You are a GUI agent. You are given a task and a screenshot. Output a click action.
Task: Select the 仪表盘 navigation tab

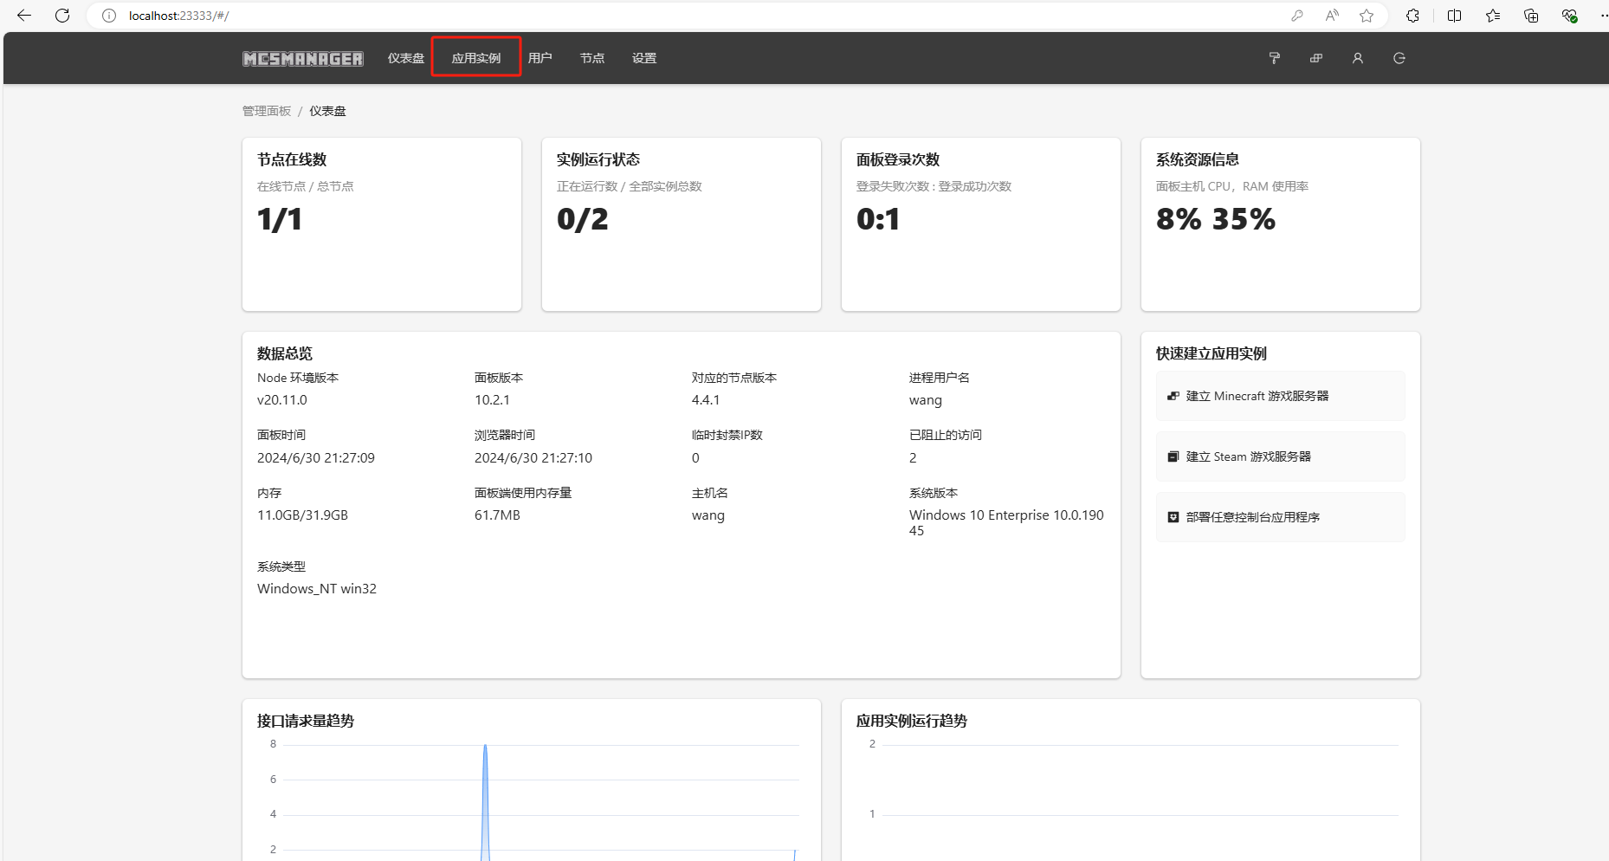pos(405,58)
